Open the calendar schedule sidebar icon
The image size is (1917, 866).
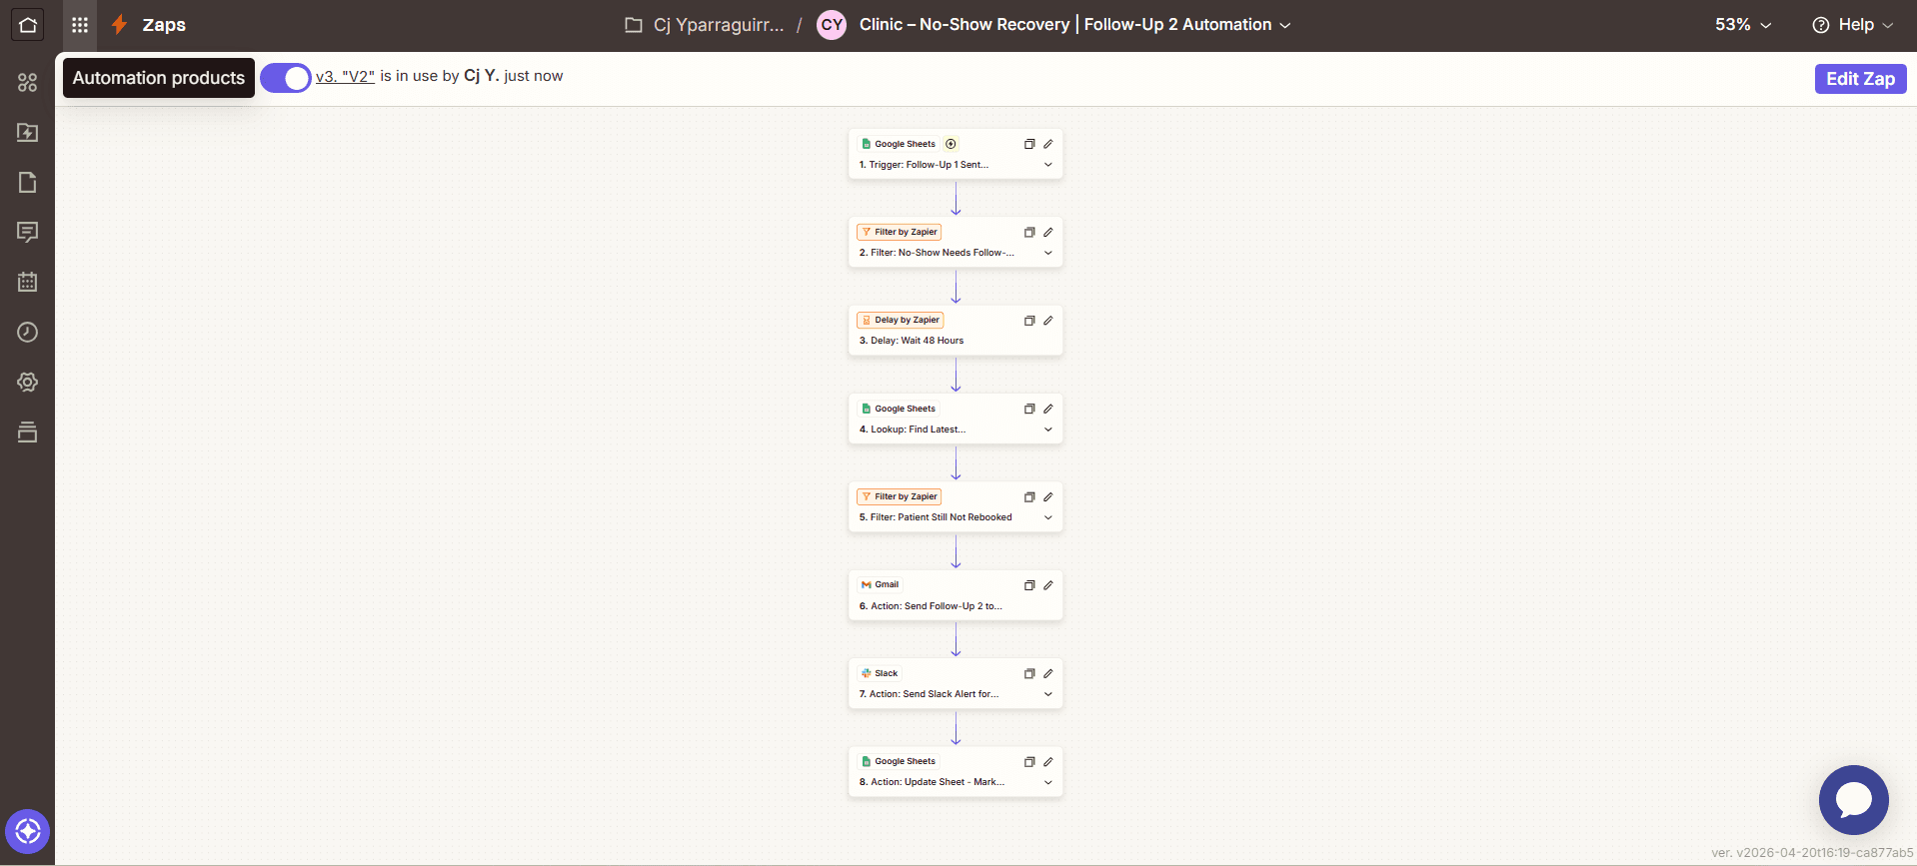pos(28,282)
